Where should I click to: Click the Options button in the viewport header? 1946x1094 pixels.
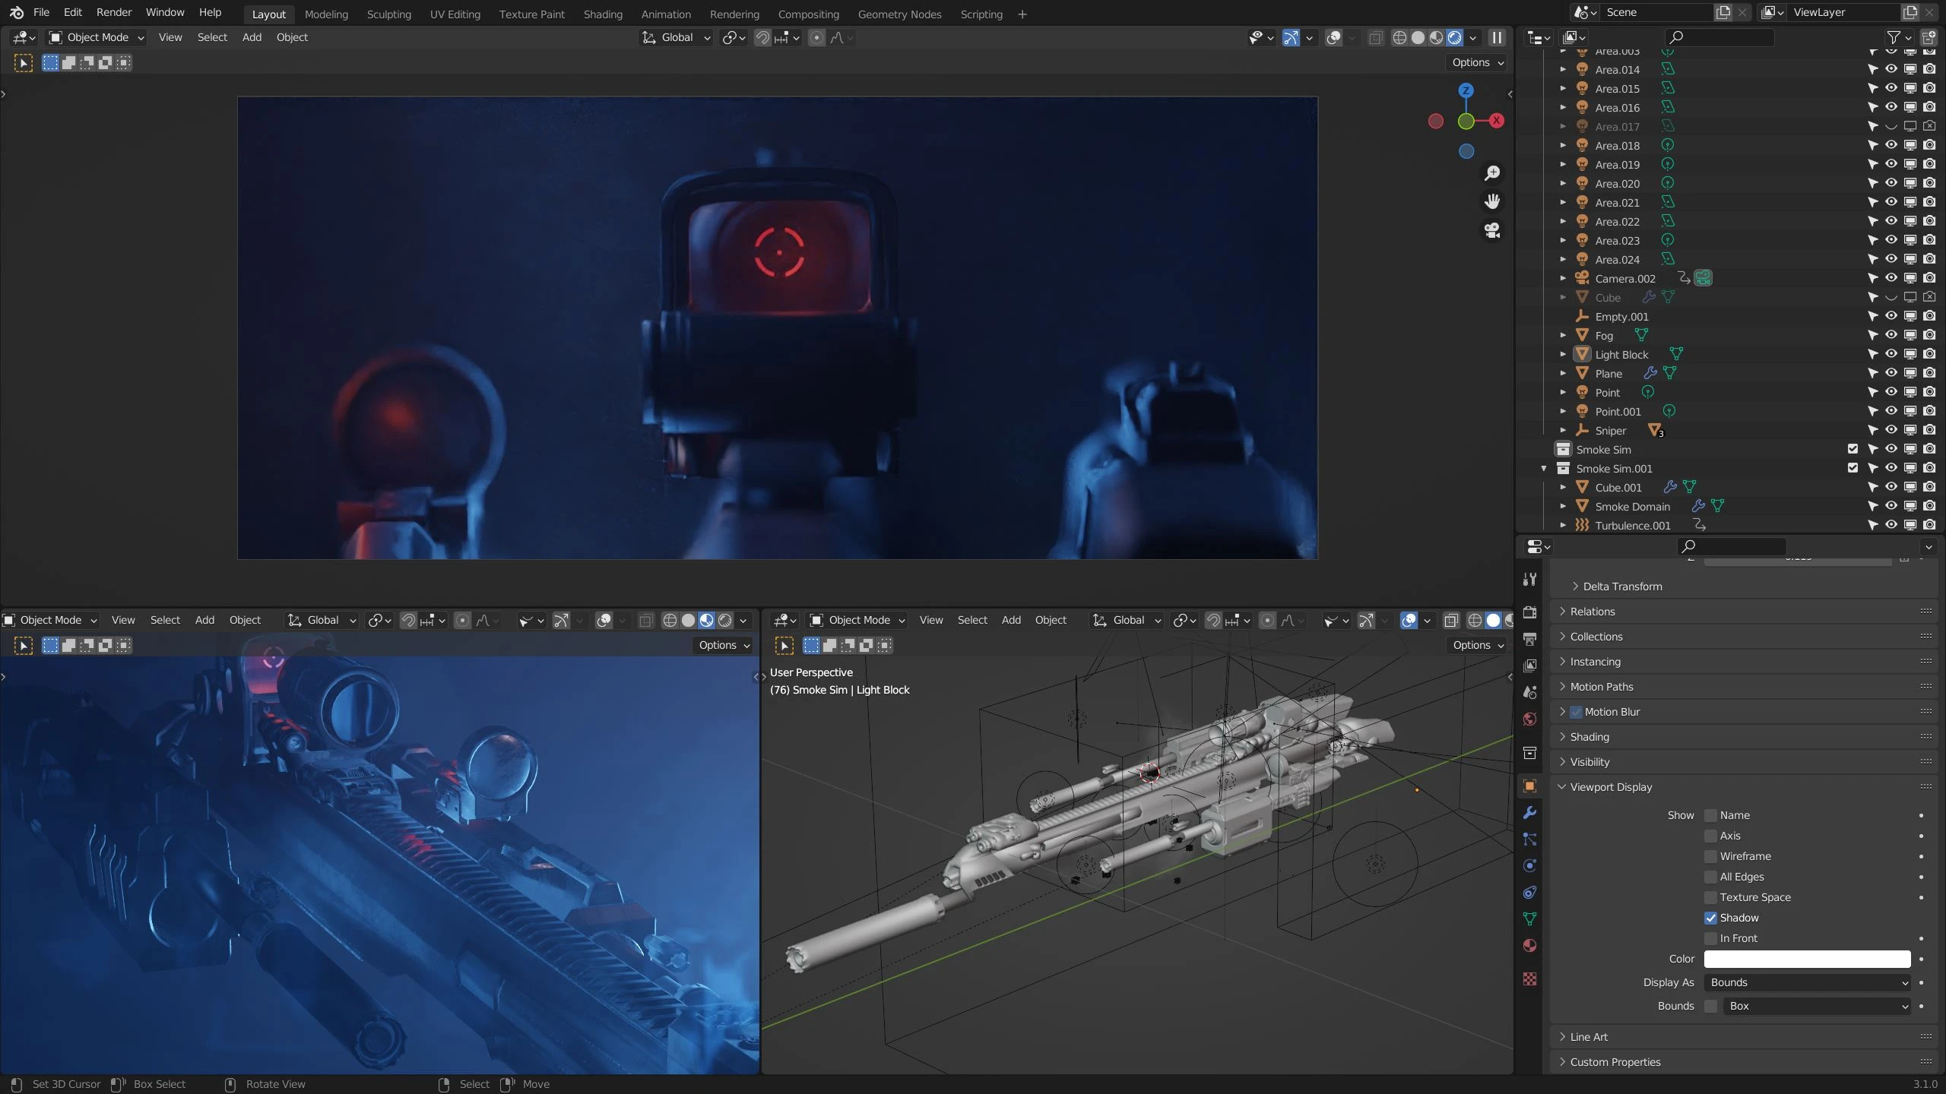coord(1475,62)
